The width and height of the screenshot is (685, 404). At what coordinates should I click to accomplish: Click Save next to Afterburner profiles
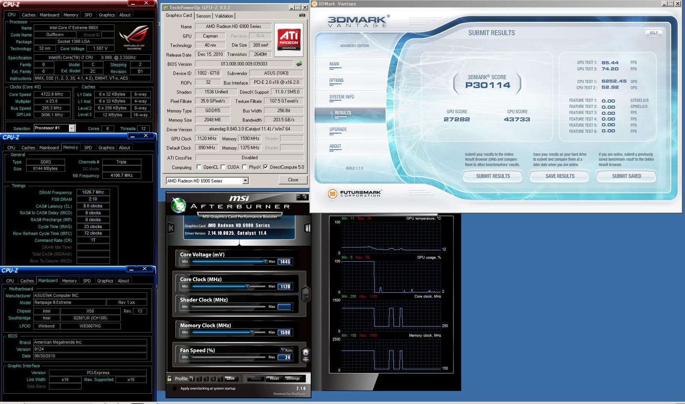pyautogui.click(x=230, y=379)
